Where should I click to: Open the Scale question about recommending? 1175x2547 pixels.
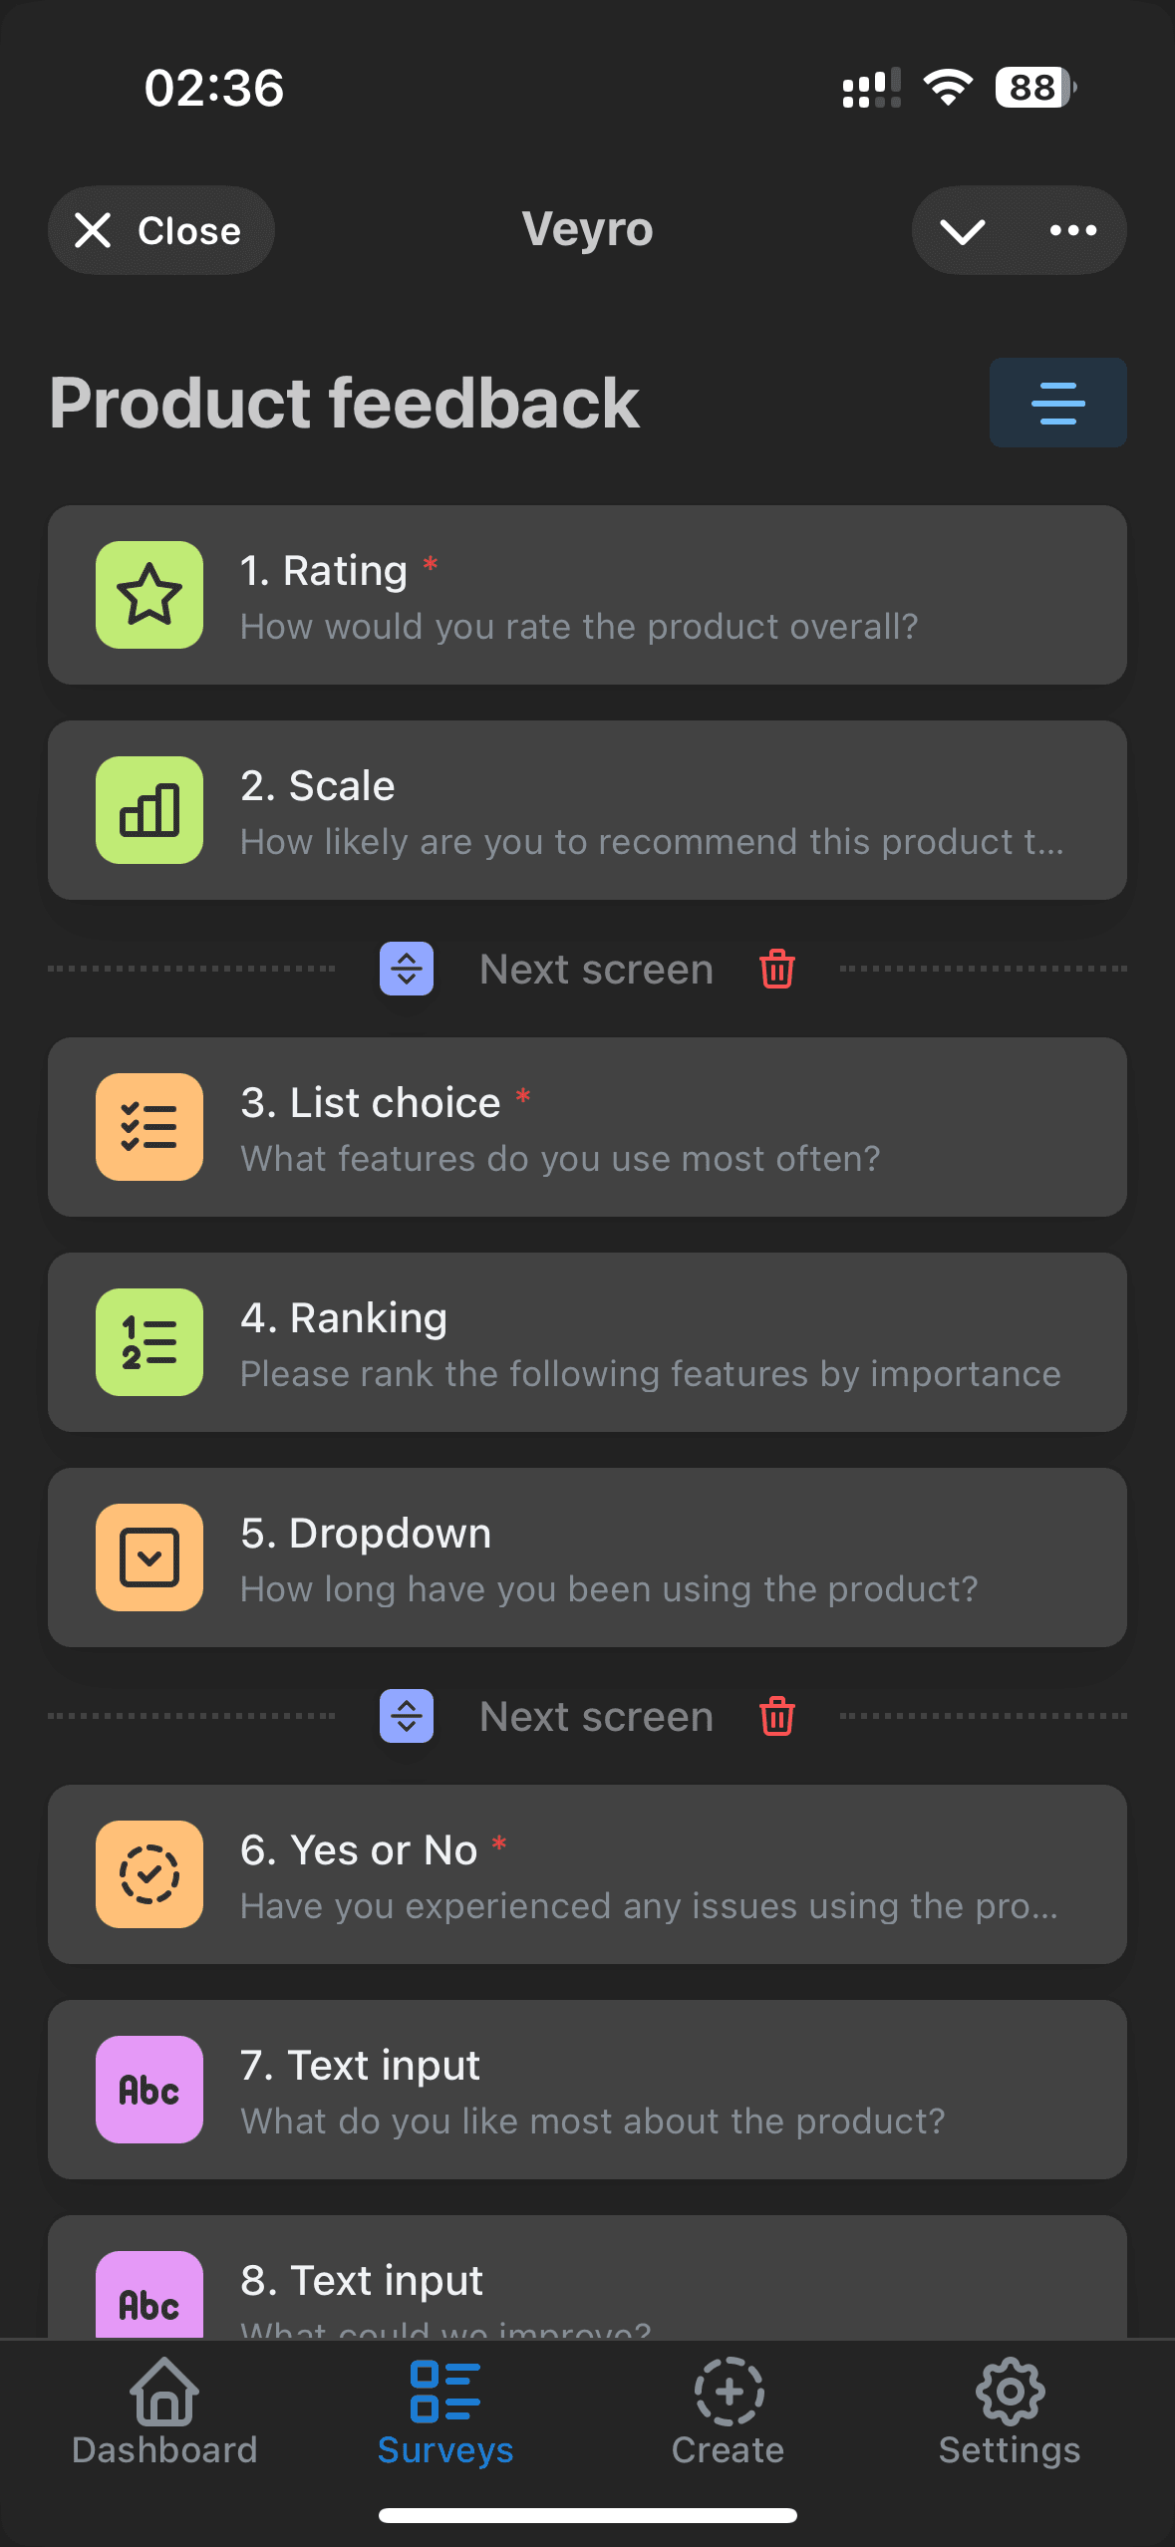(648, 810)
